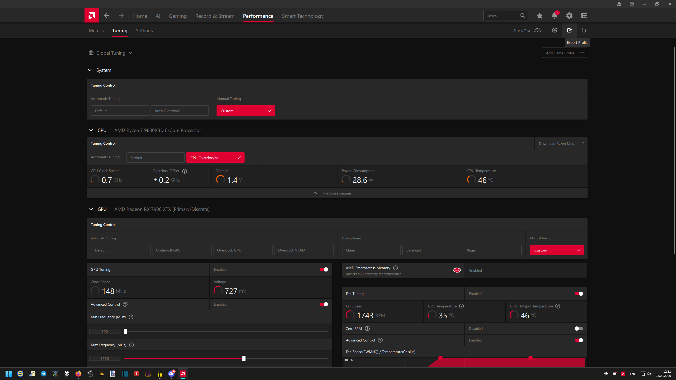Switch to the Gaming tab
Viewport: 676px width, 380px height.
click(177, 16)
